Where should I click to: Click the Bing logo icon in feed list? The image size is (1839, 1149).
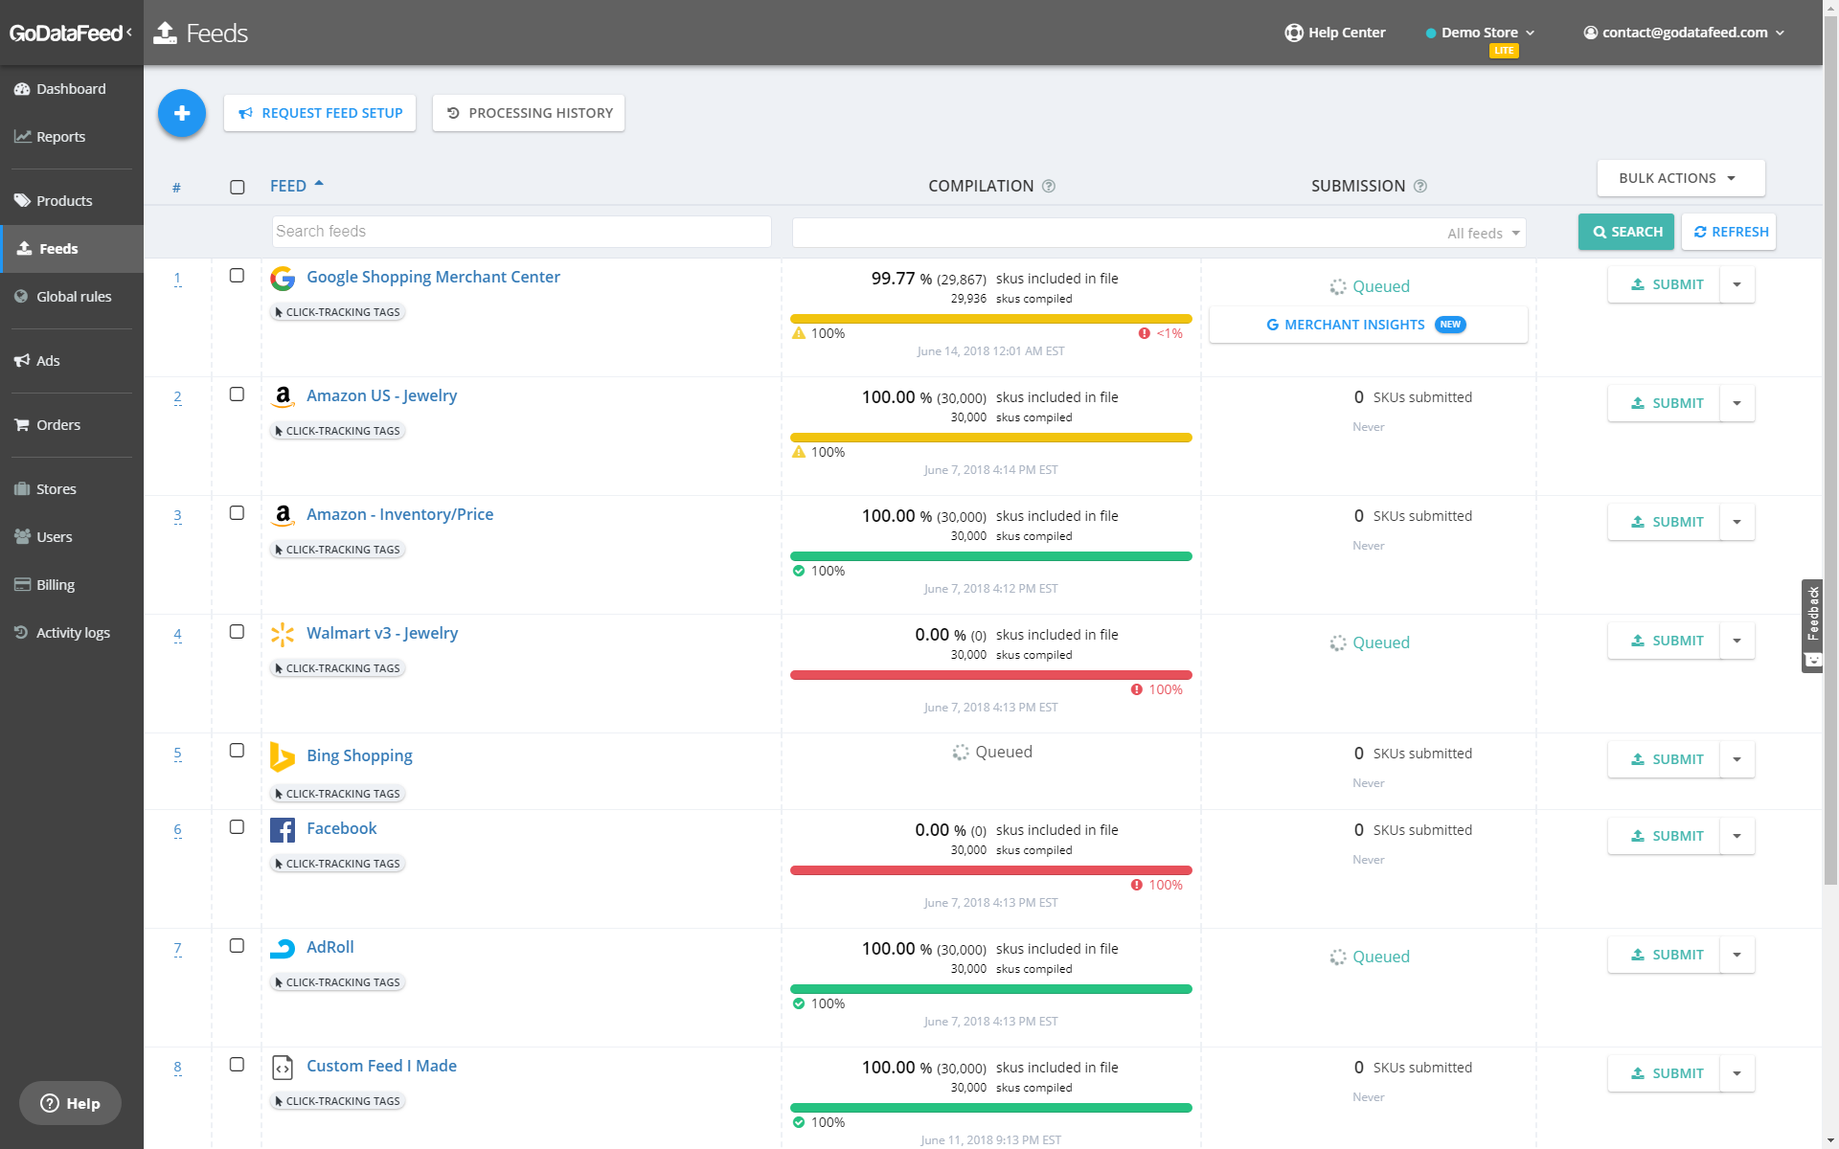point(282,756)
